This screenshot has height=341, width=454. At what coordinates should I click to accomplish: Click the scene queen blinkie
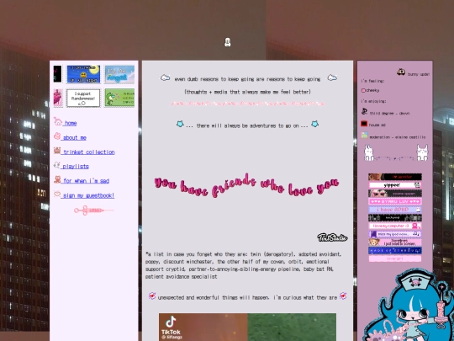pos(395,193)
